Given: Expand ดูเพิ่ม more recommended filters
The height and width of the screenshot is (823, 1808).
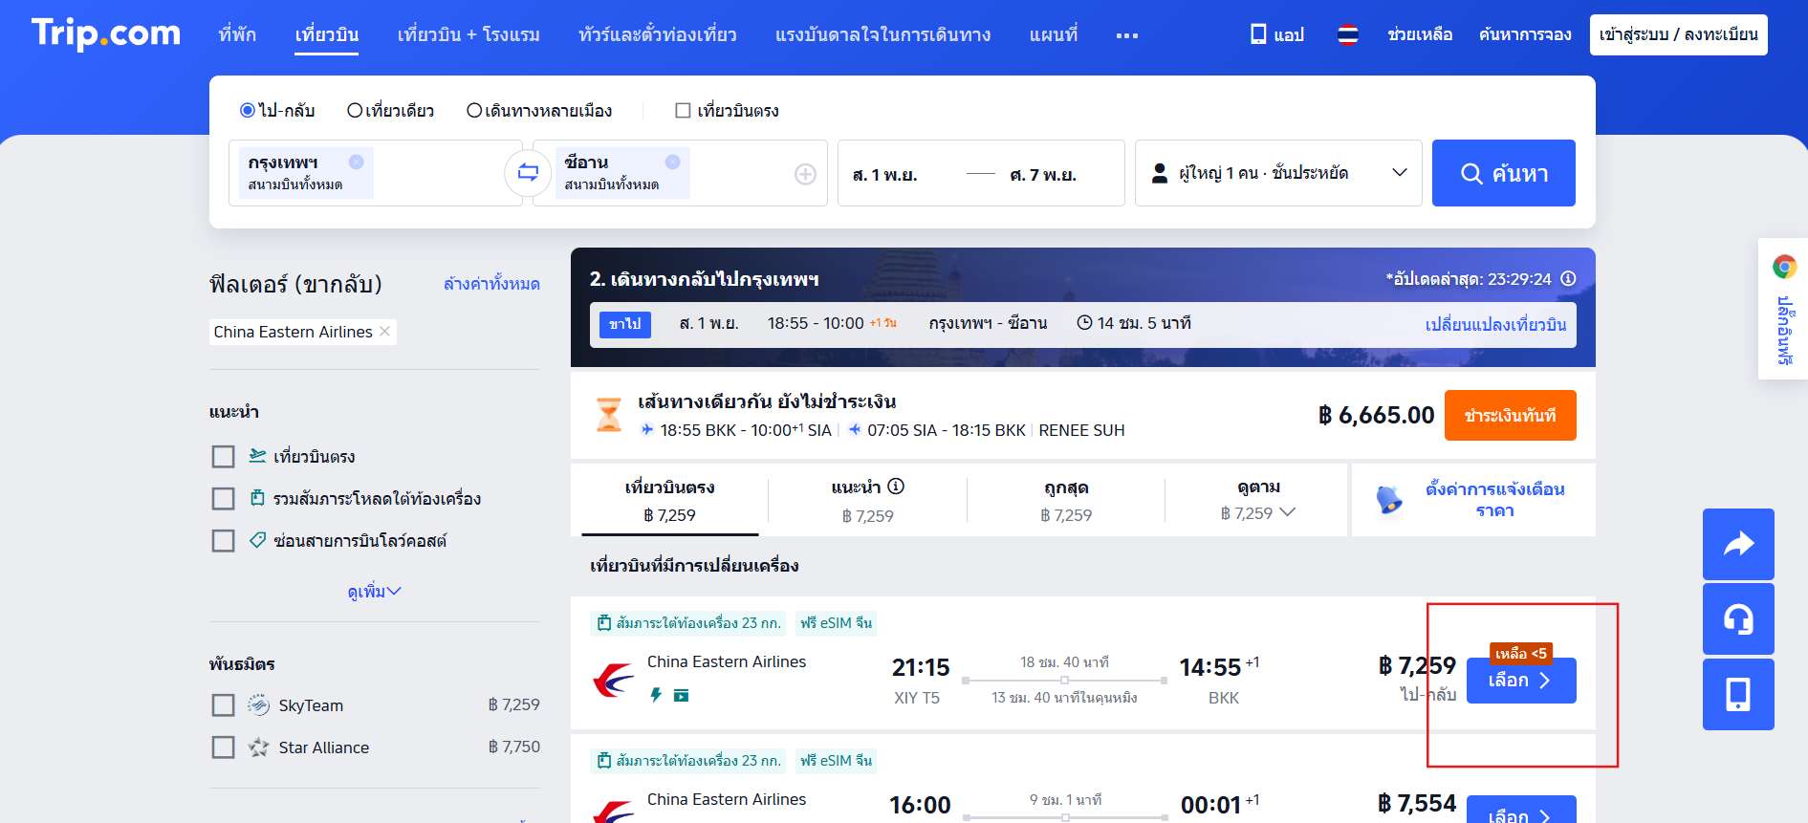Looking at the screenshot, I should click(x=374, y=592).
